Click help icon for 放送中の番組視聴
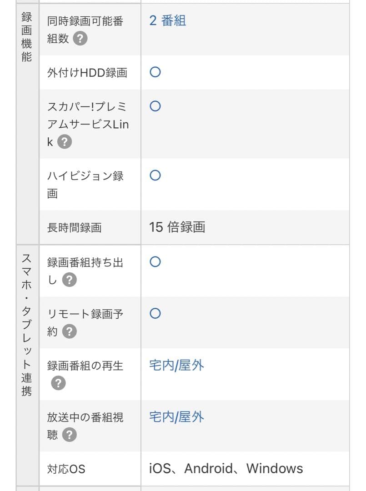The image size is (366, 491). tap(69, 435)
